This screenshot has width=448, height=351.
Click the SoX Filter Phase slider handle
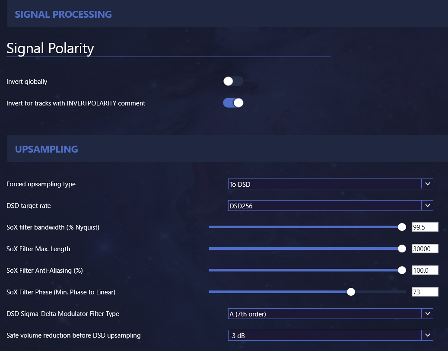tap(351, 292)
